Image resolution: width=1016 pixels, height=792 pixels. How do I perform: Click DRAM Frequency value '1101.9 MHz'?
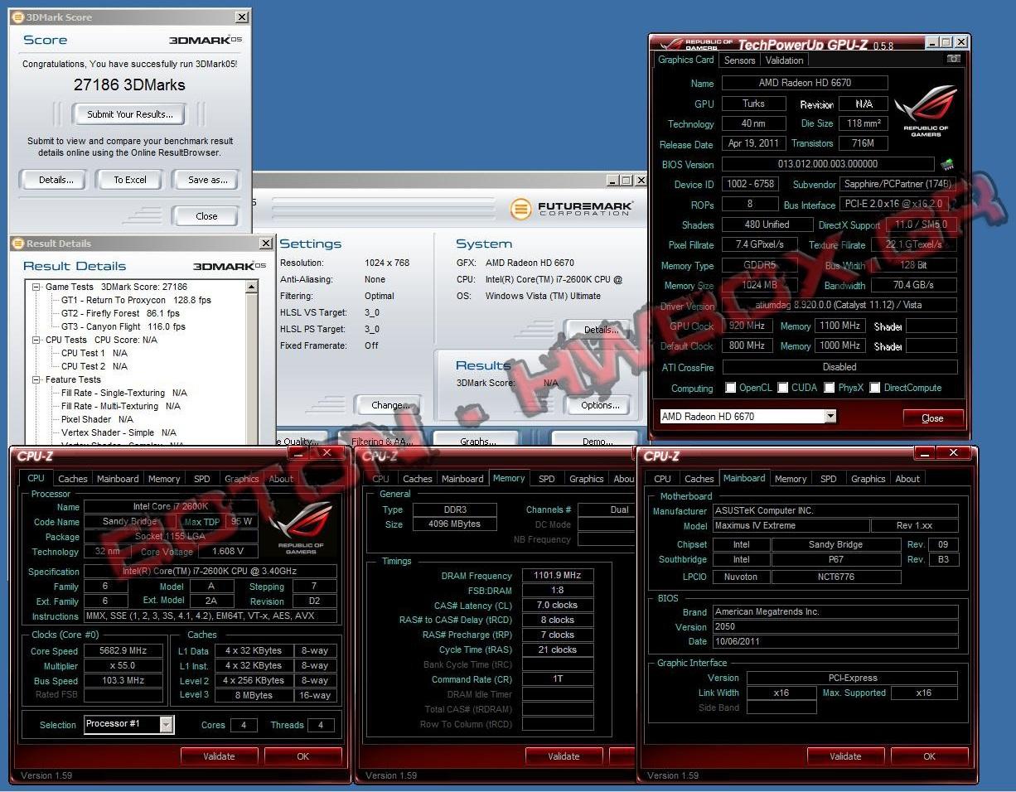tap(558, 576)
